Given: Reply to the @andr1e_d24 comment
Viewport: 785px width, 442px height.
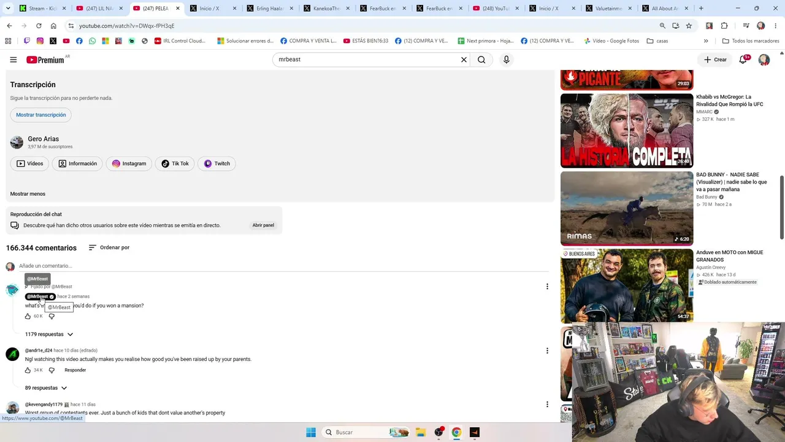Looking at the screenshot, I should click(75, 370).
